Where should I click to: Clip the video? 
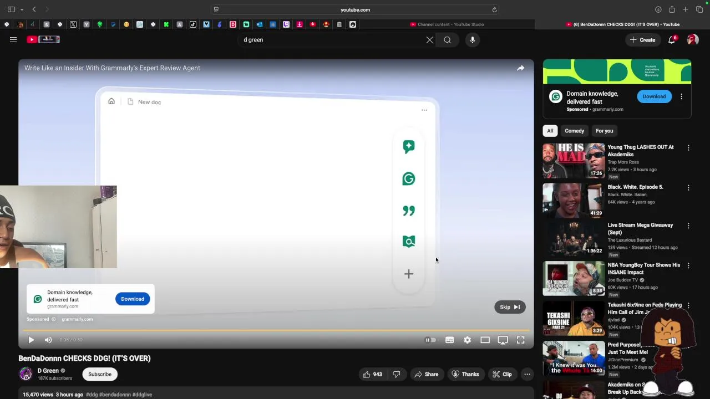point(502,374)
